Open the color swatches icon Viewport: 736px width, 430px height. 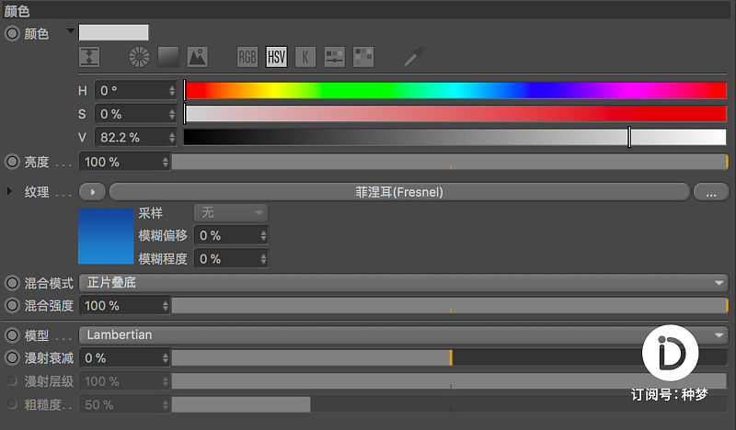(363, 57)
